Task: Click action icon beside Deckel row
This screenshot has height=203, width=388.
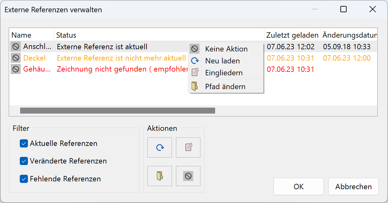Action: pyautogui.click(x=16, y=58)
